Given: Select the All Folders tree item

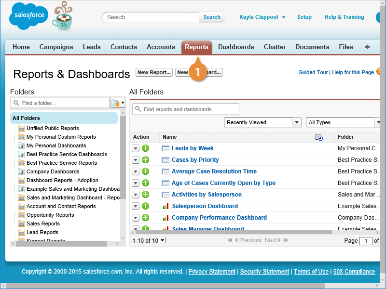Looking at the screenshot, I should tap(64, 118).
